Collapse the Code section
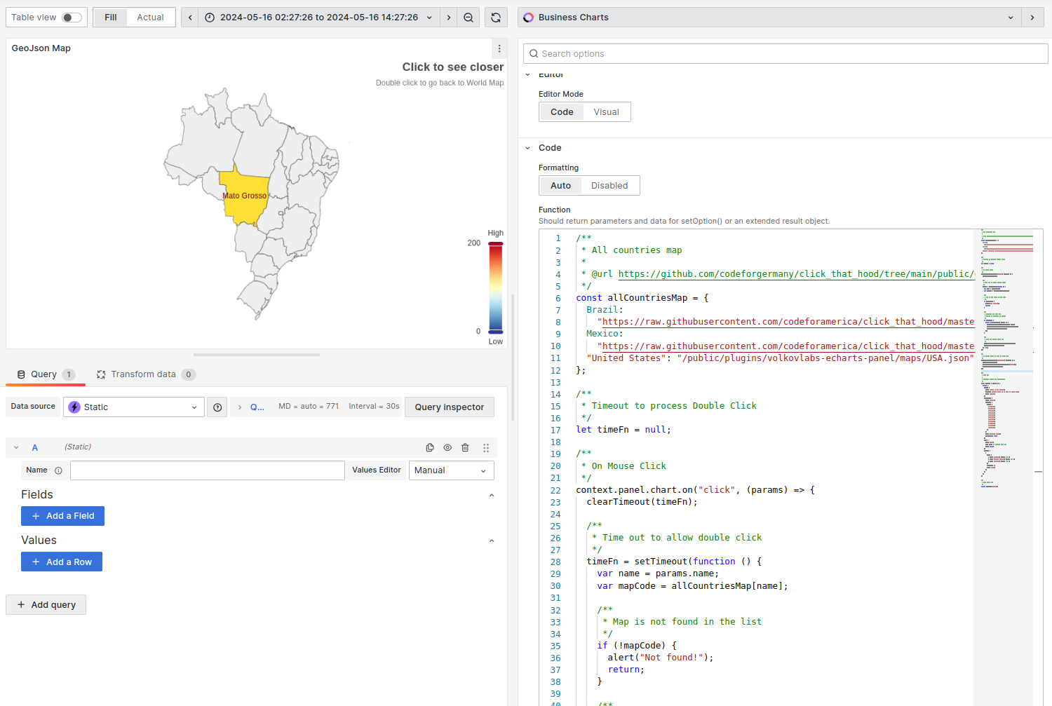The image size is (1052, 706). point(527,147)
